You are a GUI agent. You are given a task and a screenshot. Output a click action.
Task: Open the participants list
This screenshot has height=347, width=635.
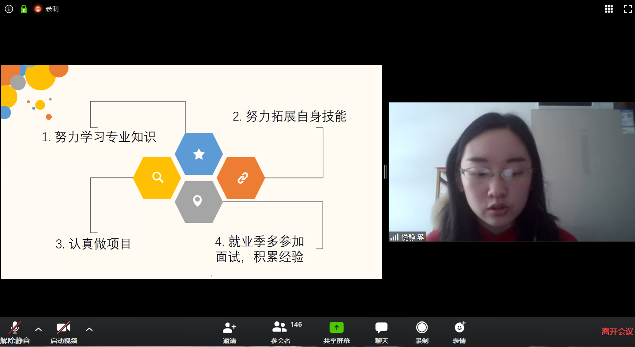281,332
